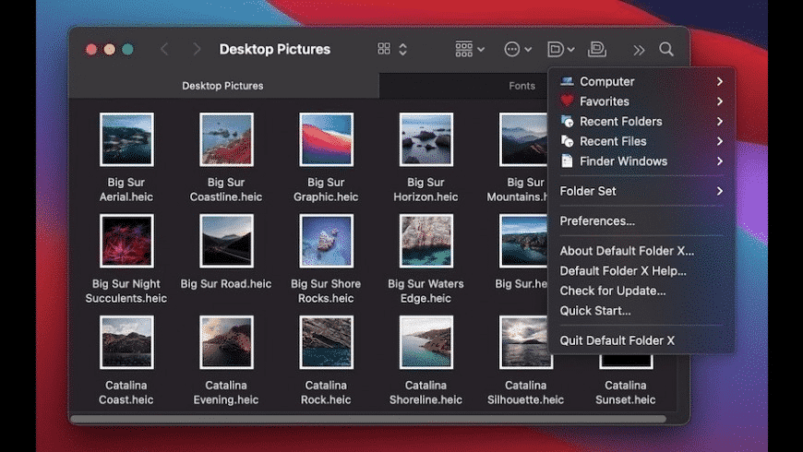
Task: Switch to the Desktop Pictures tab
Action: pyautogui.click(x=222, y=86)
